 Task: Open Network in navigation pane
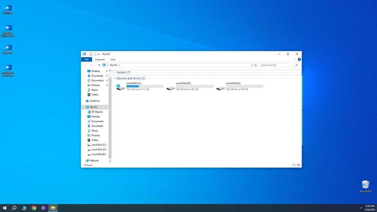[x=94, y=160]
